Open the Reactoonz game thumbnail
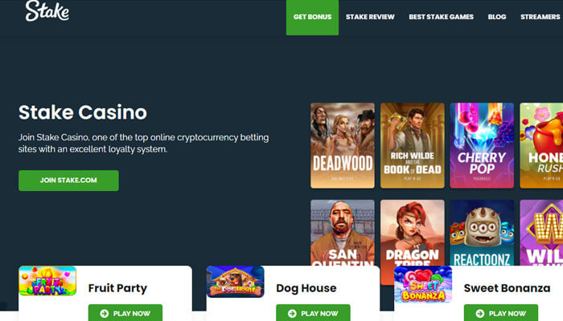This screenshot has height=321, width=563. (482, 233)
